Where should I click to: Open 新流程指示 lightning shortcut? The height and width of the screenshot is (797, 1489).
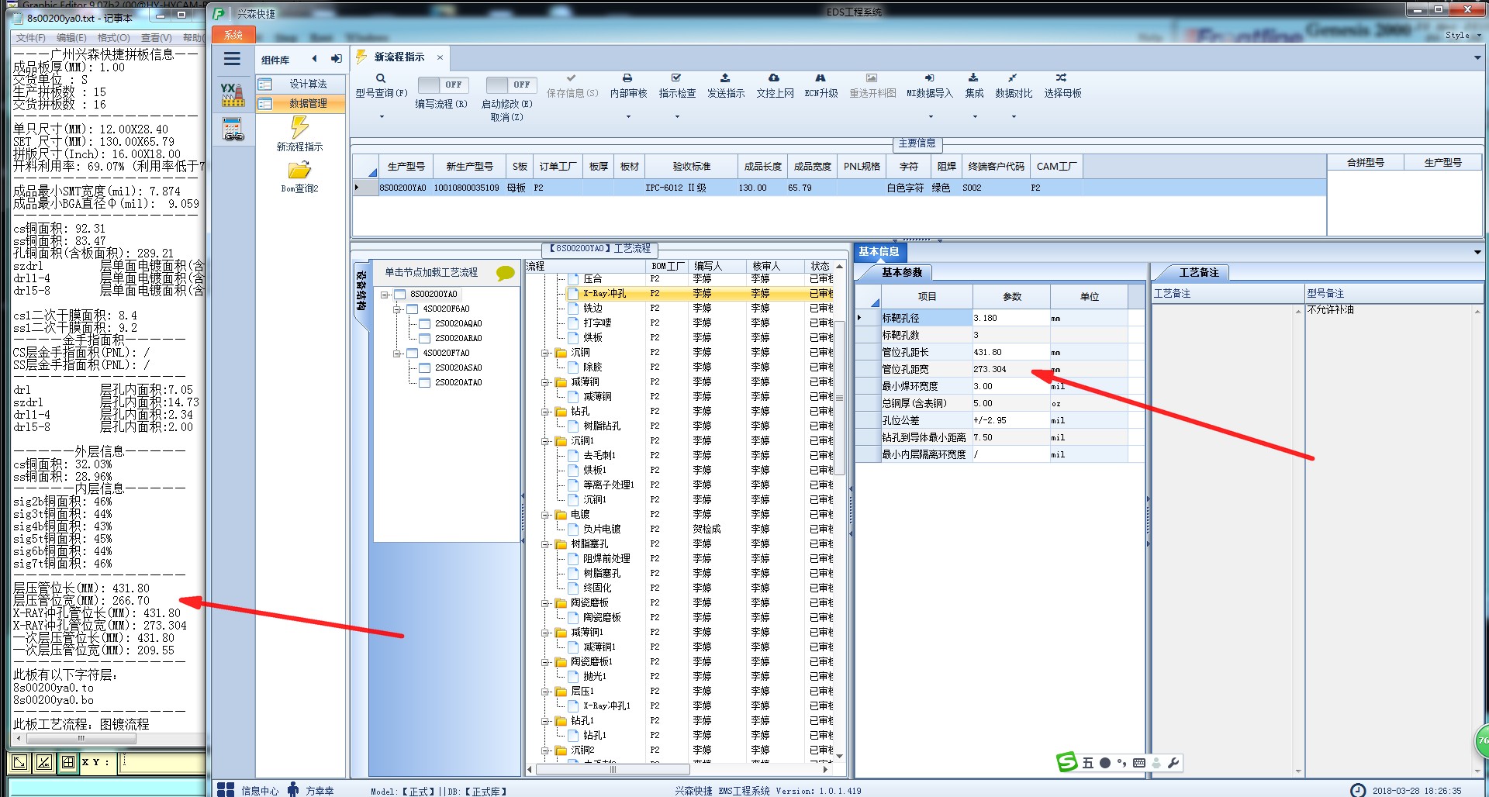(299, 134)
